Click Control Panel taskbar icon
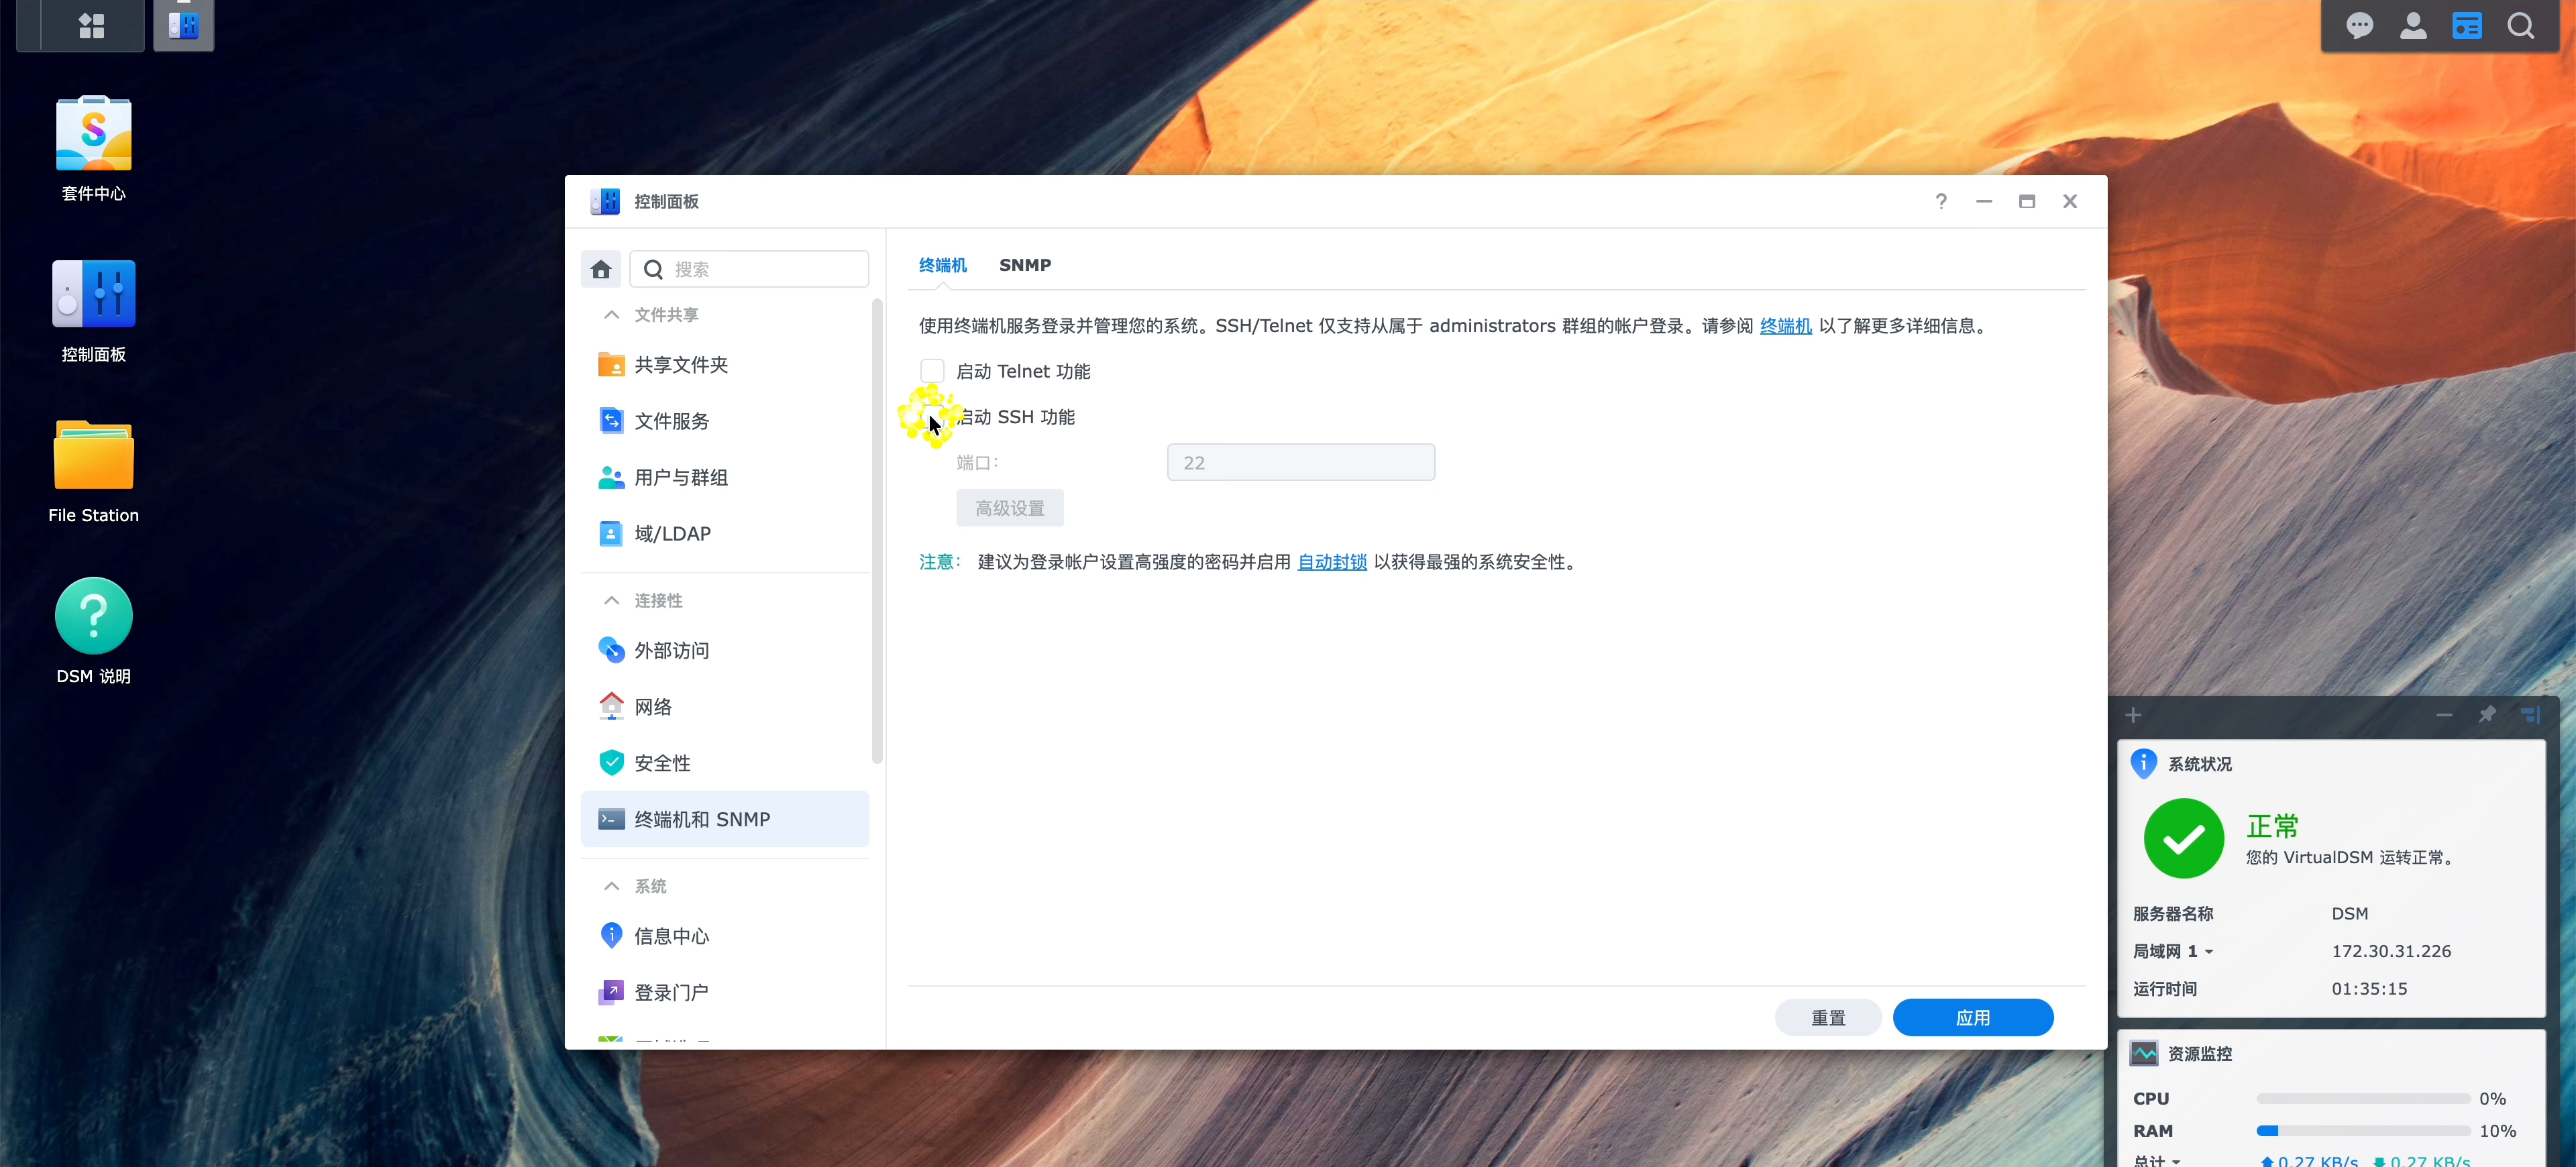 184,25
